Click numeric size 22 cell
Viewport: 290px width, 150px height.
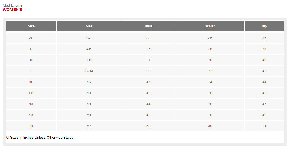tap(89, 126)
